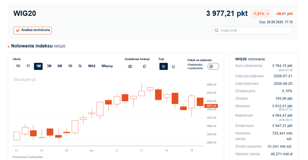Click the bar-chart icon in Analiza techniczna

[x=18, y=30]
